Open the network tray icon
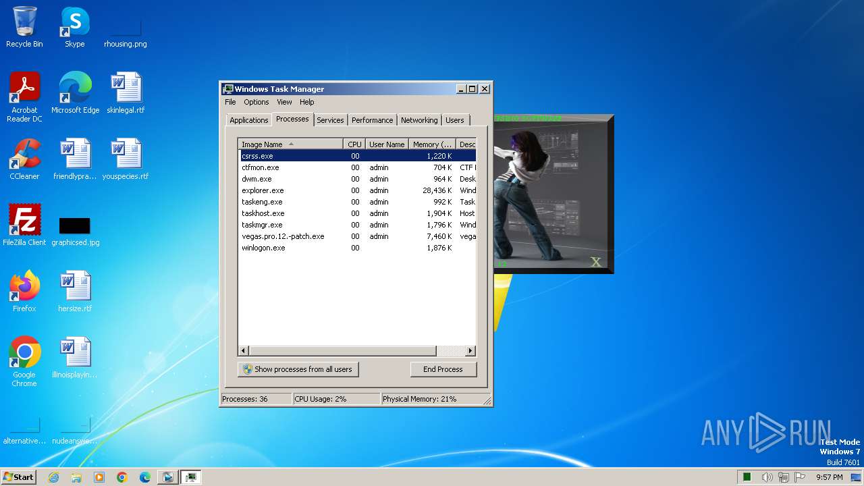 (x=783, y=477)
